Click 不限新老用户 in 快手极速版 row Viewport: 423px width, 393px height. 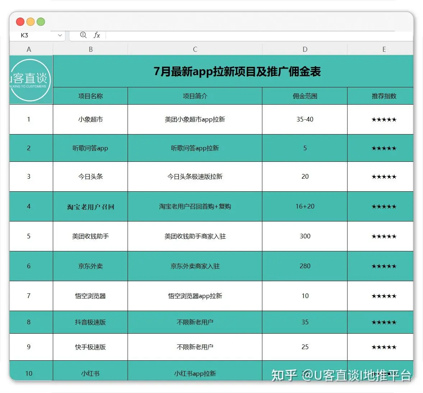click(195, 347)
